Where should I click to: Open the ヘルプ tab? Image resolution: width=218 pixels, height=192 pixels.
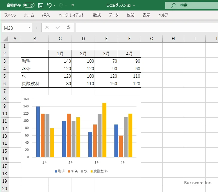pos(163,15)
